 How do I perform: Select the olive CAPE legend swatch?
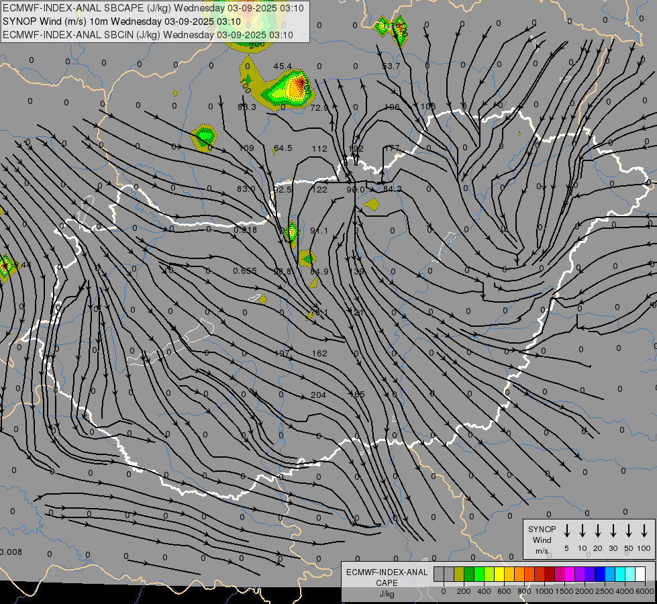pos(459,574)
